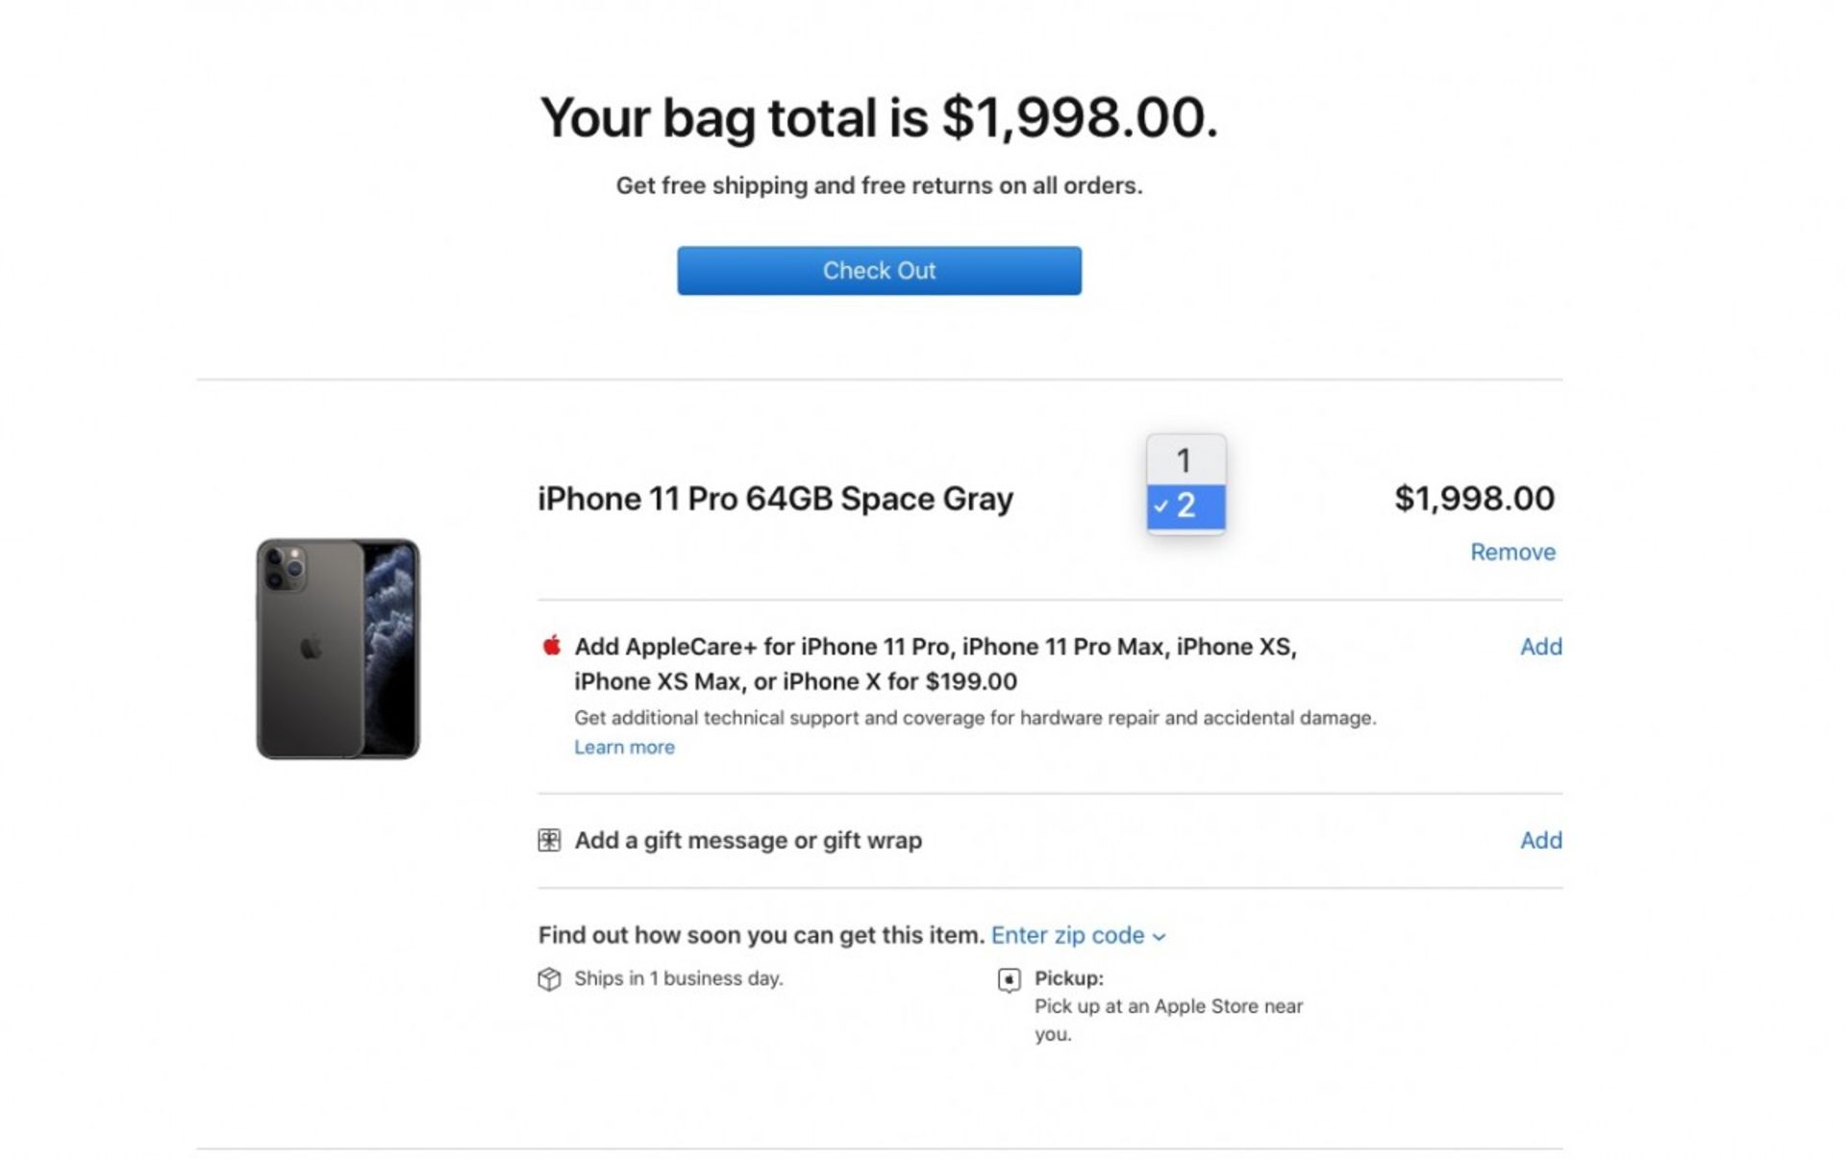Image resolution: width=1846 pixels, height=1159 pixels.
Task: Click the shipping box icon
Action: click(549, 979)
